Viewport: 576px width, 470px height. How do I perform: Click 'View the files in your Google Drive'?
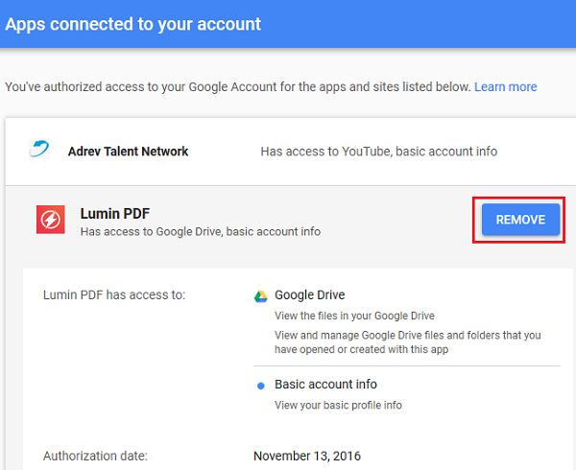click(x=354, y=316)
